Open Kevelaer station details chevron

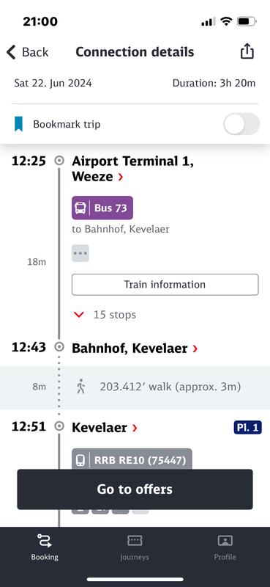pyautogui.click(x=135, y=428)
